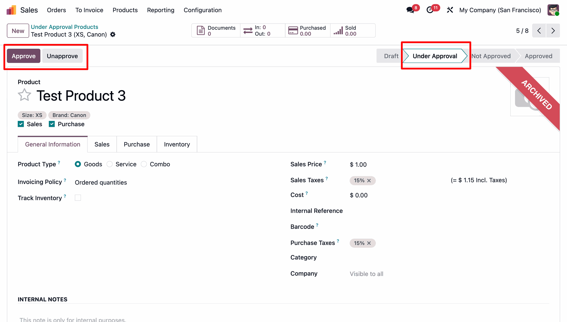Viewport: 567px width, 322px height.
Task: Mark product favorite with star icon
Action: pos(24,95)
